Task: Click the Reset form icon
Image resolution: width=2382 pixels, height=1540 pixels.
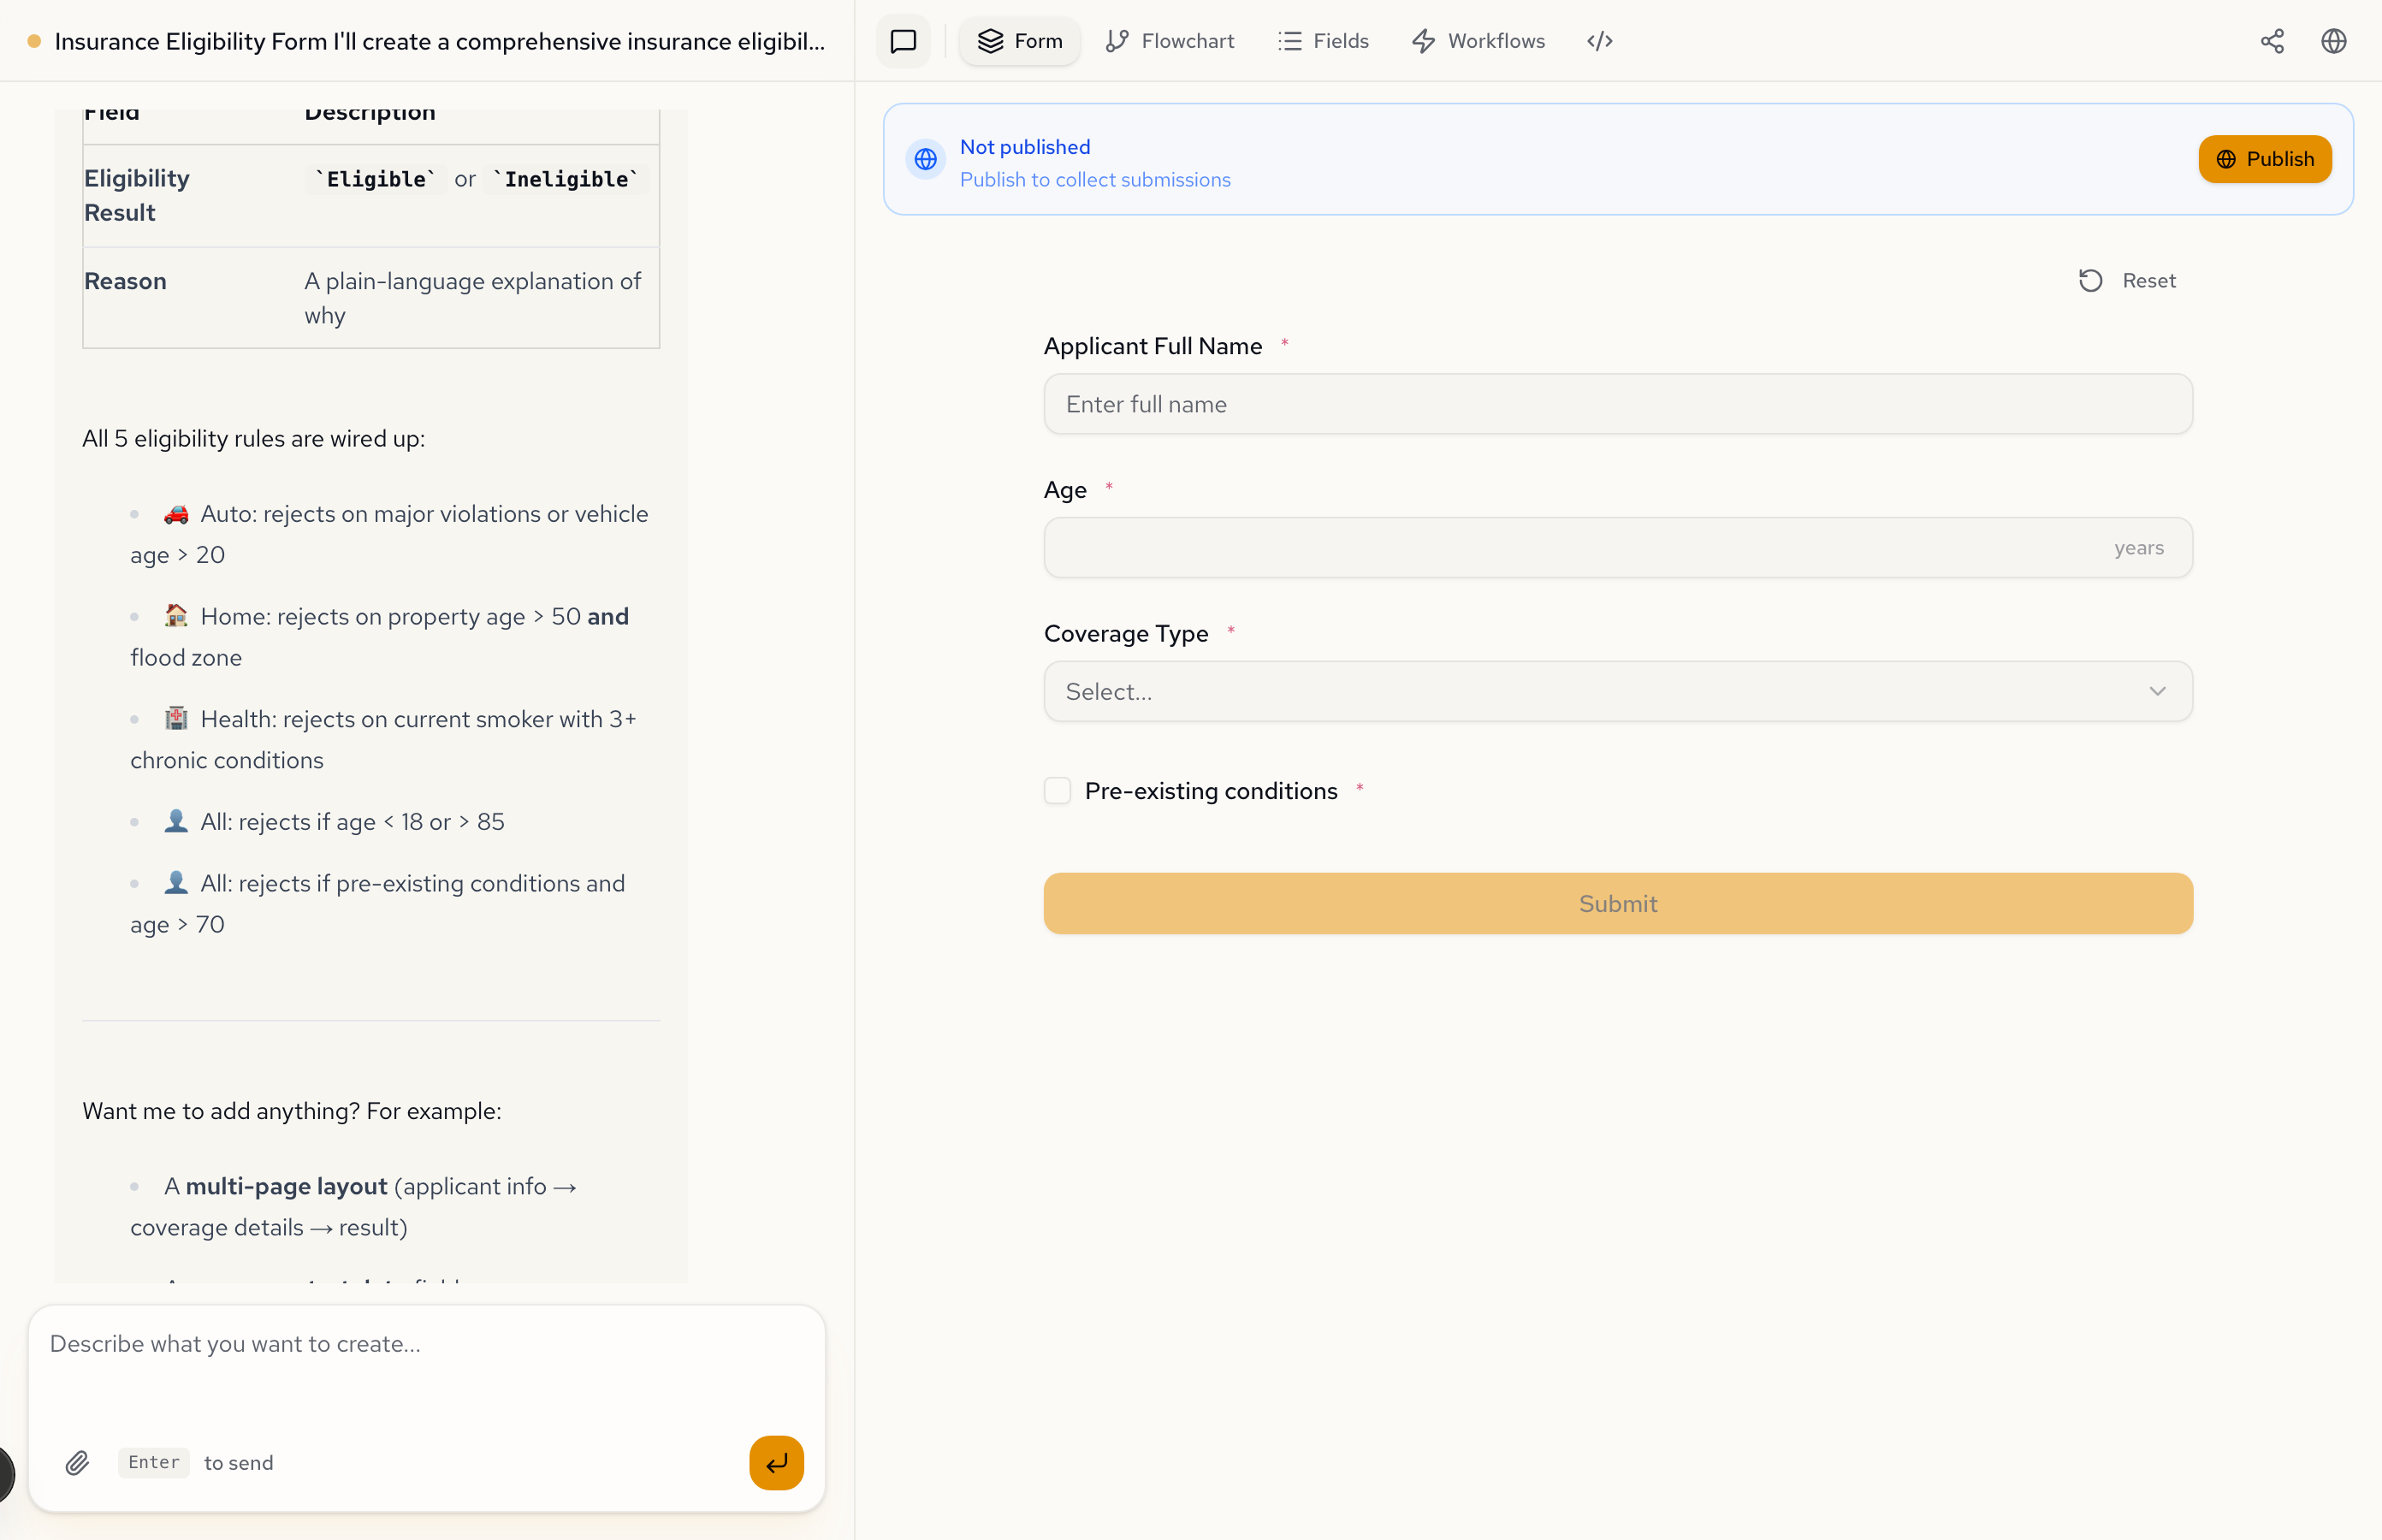Action: (x=2090, y=281)
